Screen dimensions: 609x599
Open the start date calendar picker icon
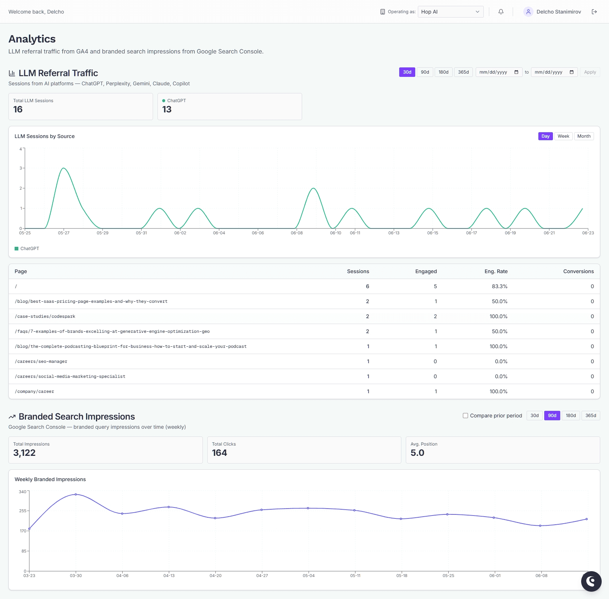(x=516, y=72)
